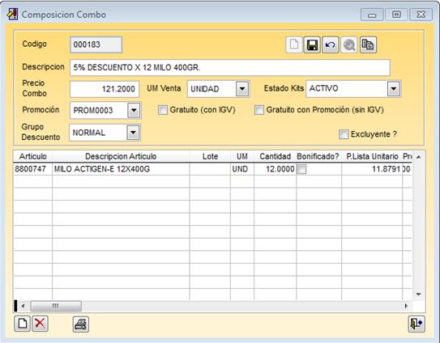Check Gratuito con Promoción (sin IGV)
The height and width of the screenshot is (343, 440).
(259, 110)
